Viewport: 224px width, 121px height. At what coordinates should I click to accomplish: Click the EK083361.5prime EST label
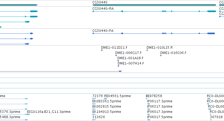107,101
